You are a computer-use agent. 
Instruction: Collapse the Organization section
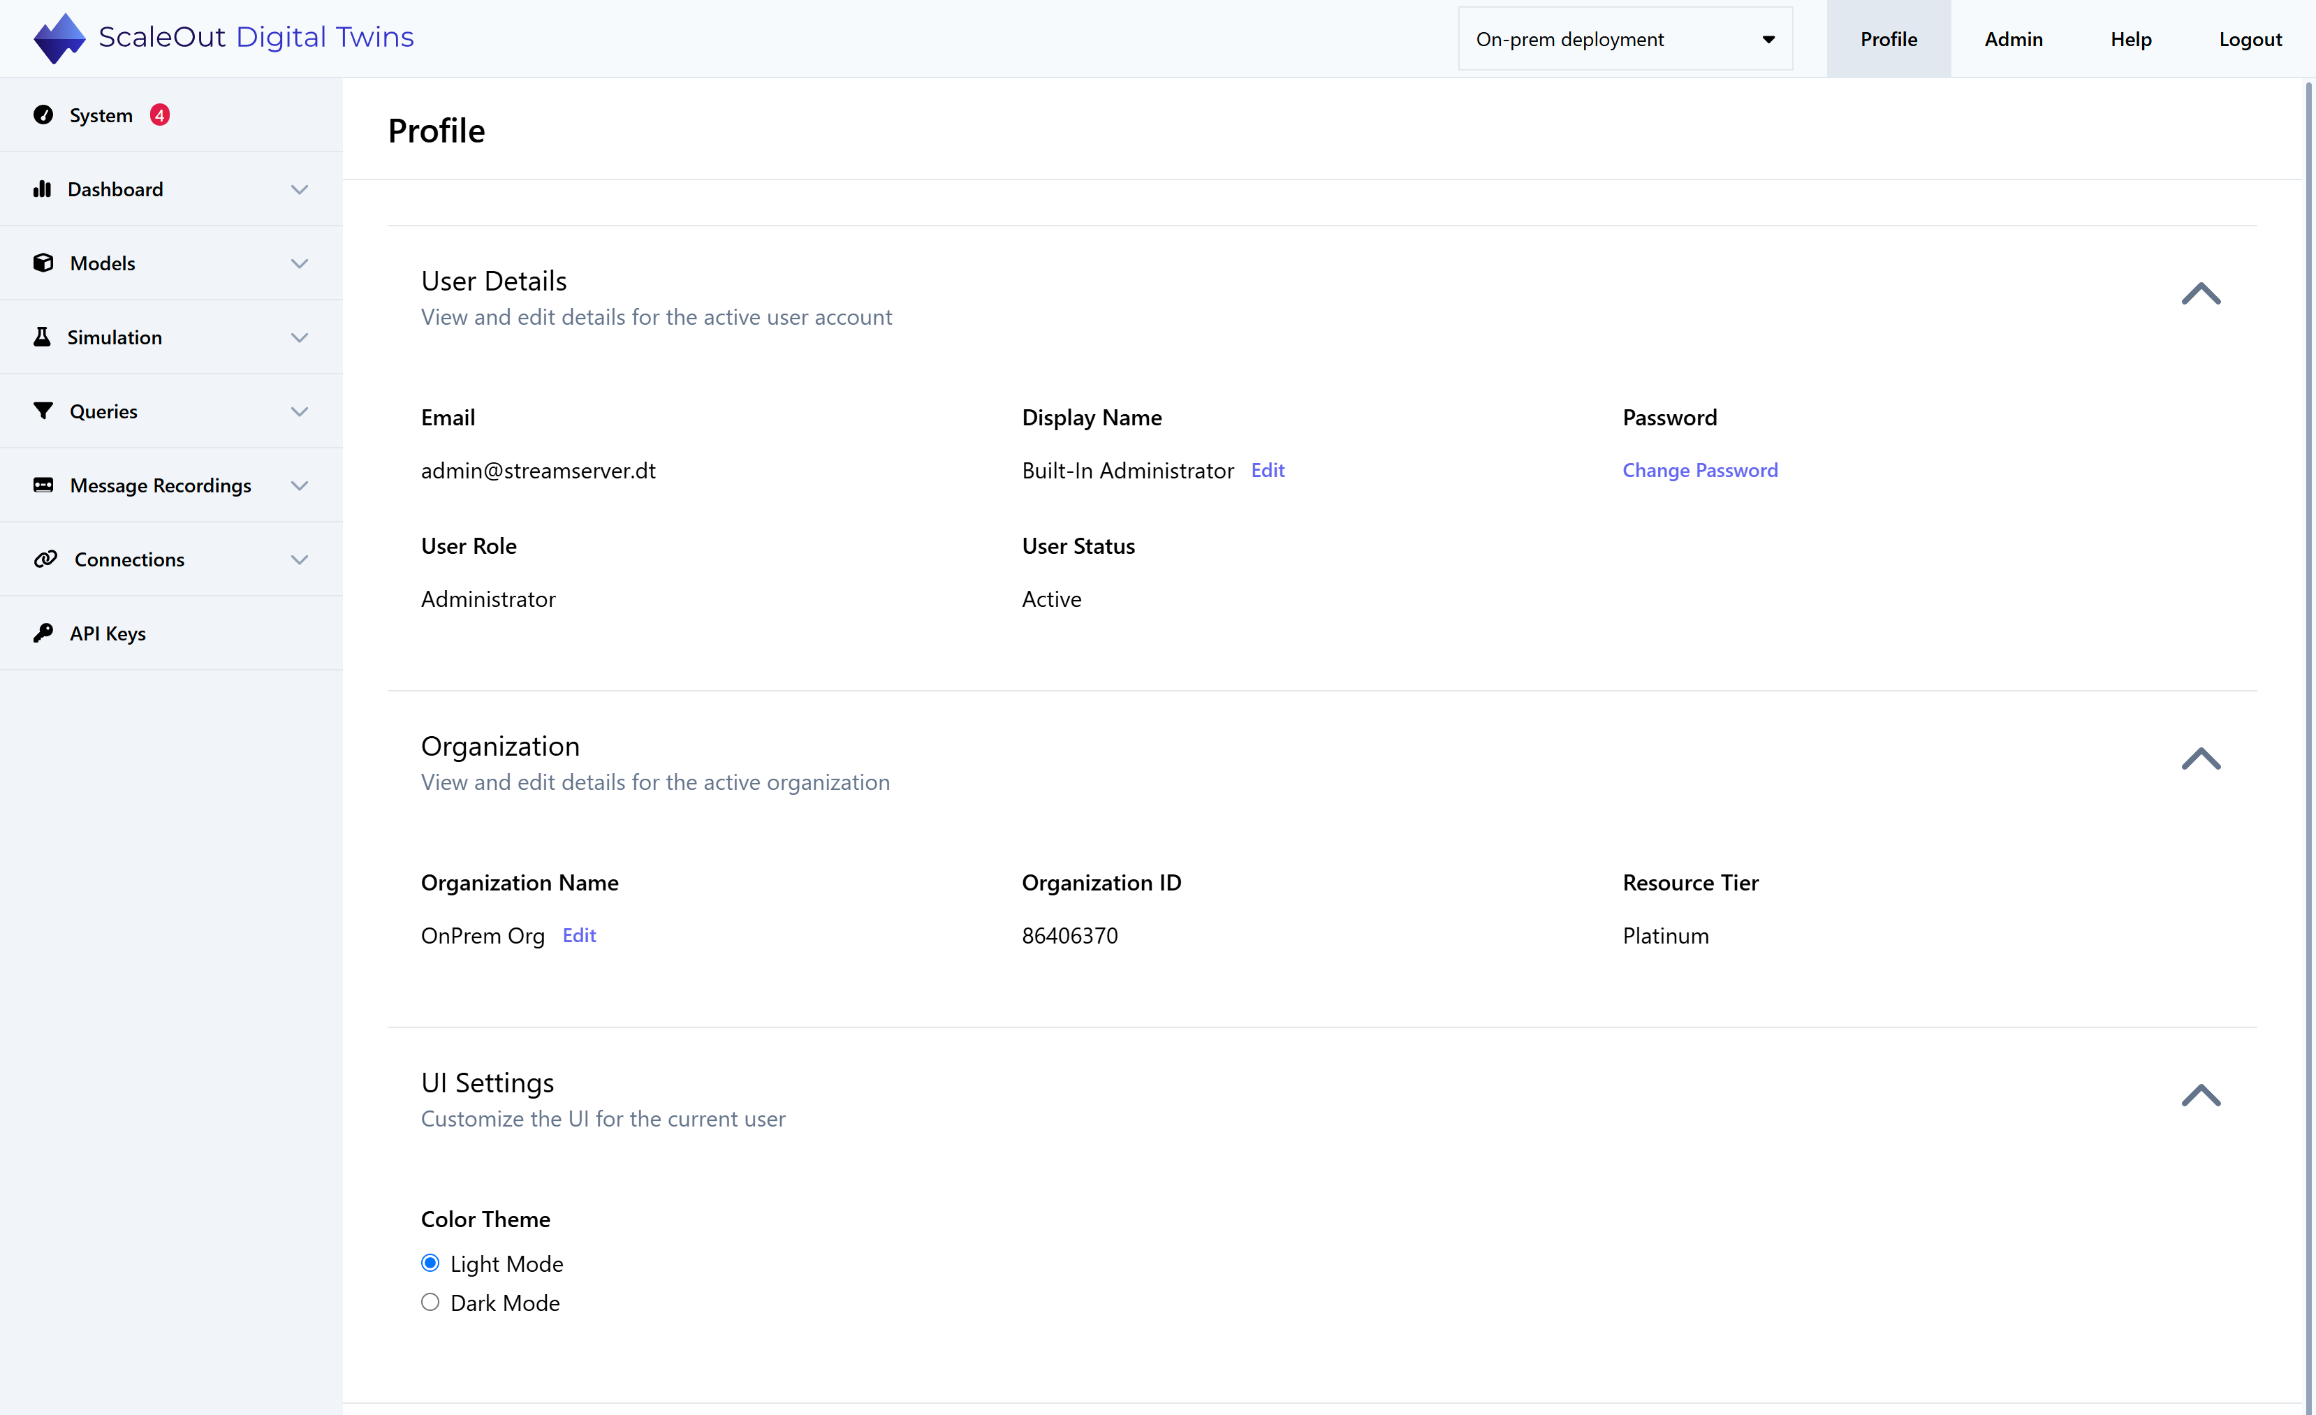click(x=2200, y=758)
